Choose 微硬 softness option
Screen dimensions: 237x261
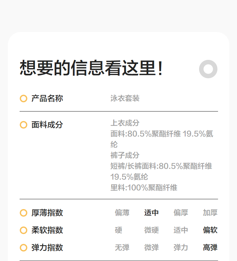pyautogui.click(x=151, y=230)
